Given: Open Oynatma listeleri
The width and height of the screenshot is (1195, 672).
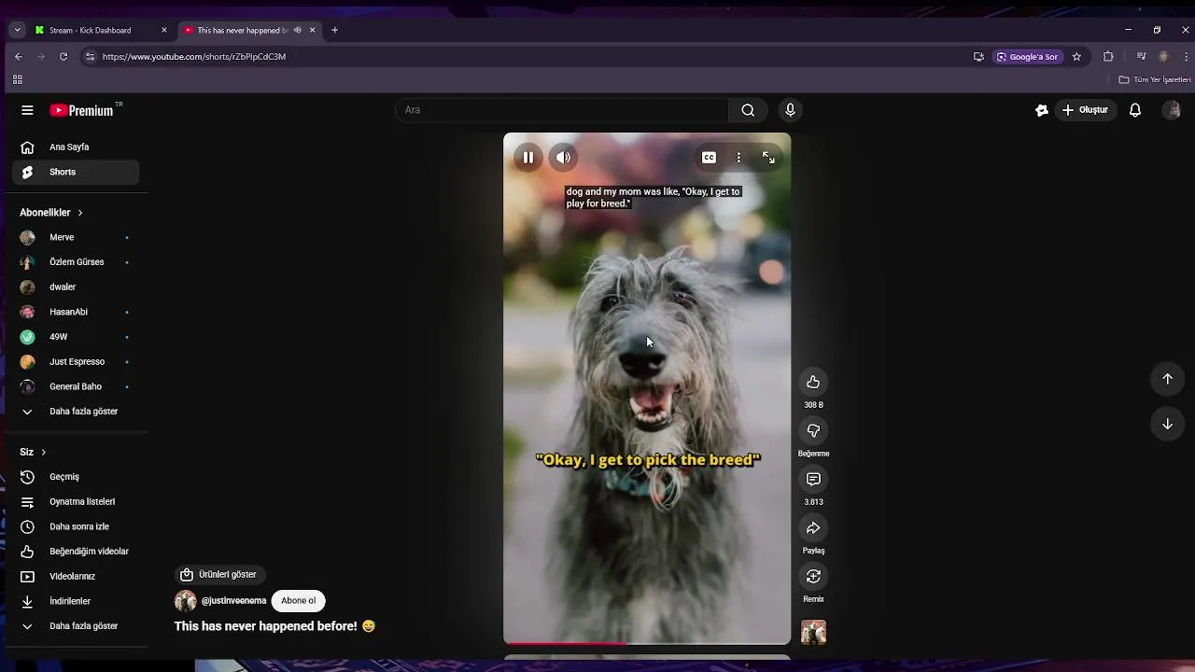Looking at the screenshot, I should tap(76, 501).
